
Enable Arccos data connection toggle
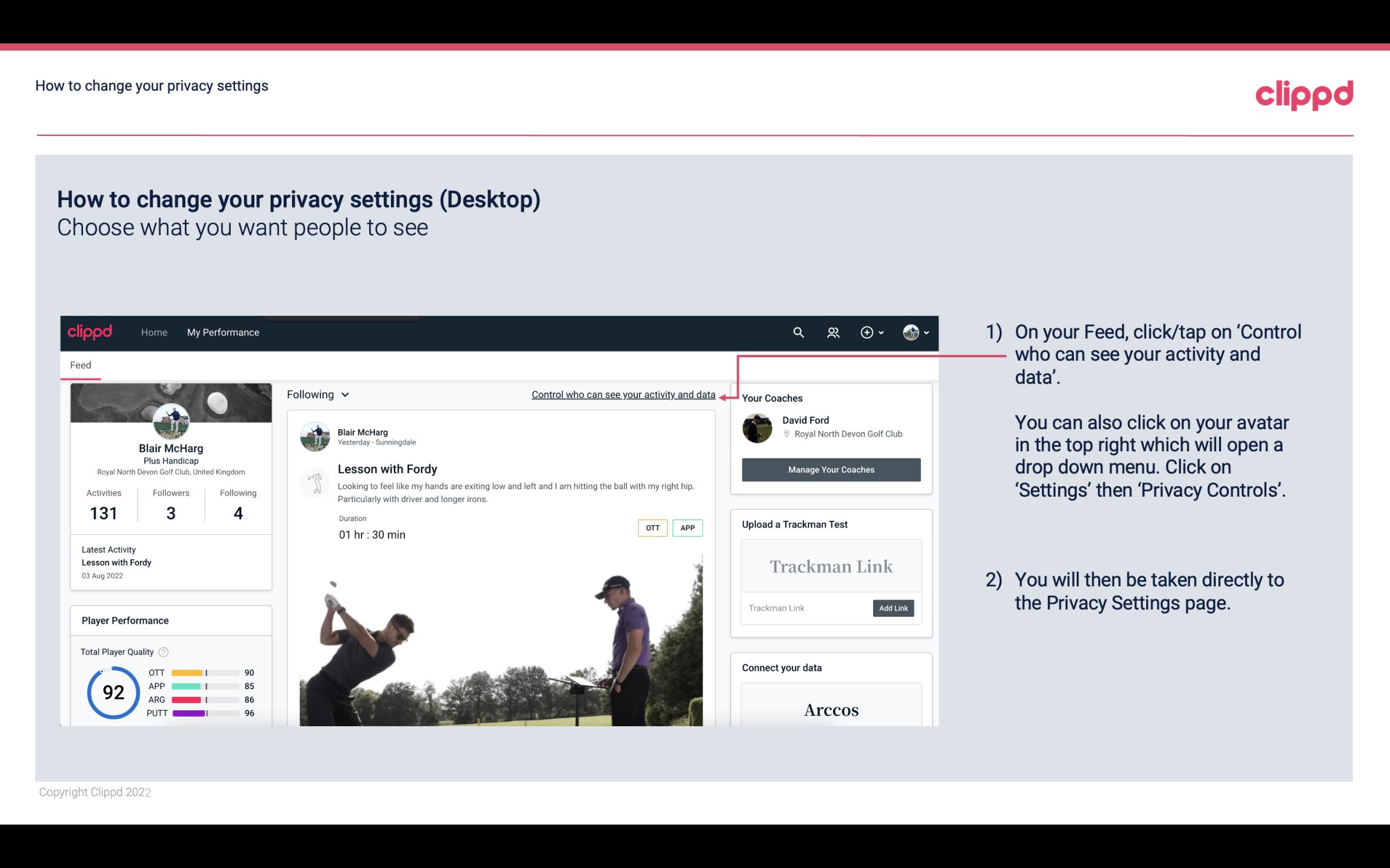830,710
